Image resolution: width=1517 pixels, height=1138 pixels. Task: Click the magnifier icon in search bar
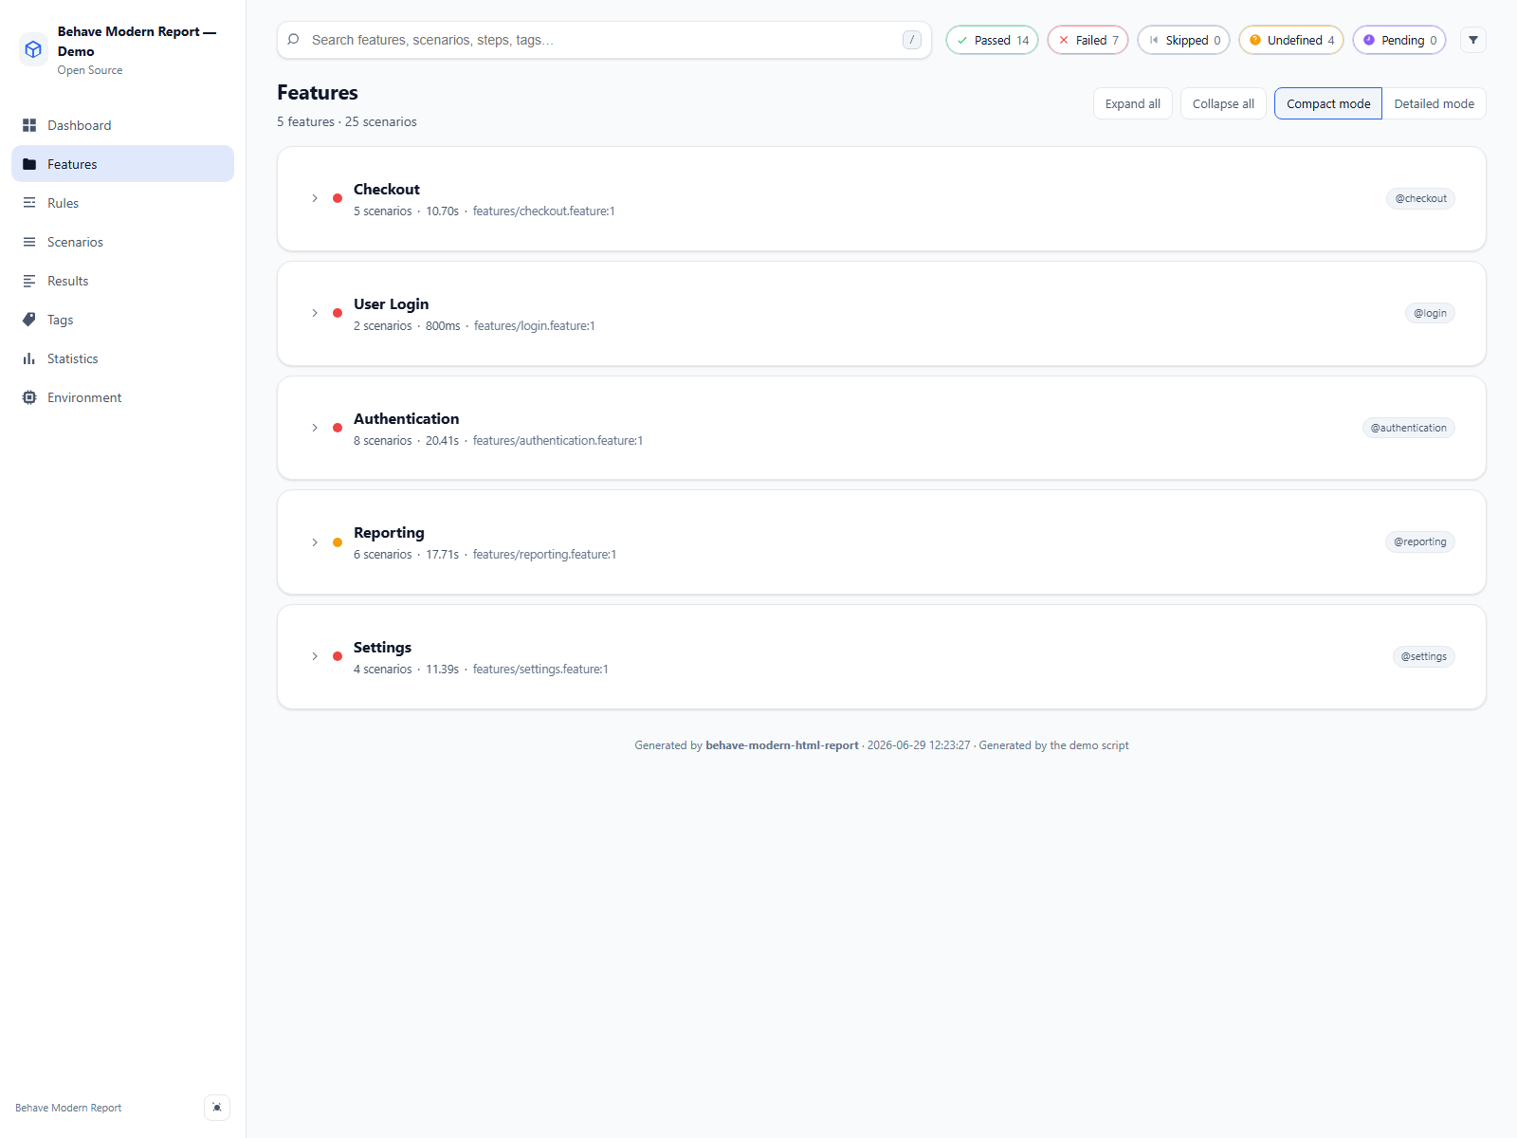[294, 40]
